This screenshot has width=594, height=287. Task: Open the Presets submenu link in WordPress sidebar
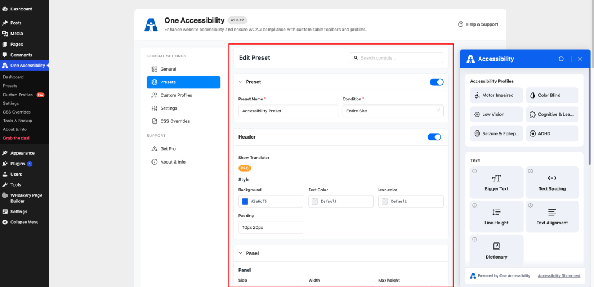click(10, 86)
